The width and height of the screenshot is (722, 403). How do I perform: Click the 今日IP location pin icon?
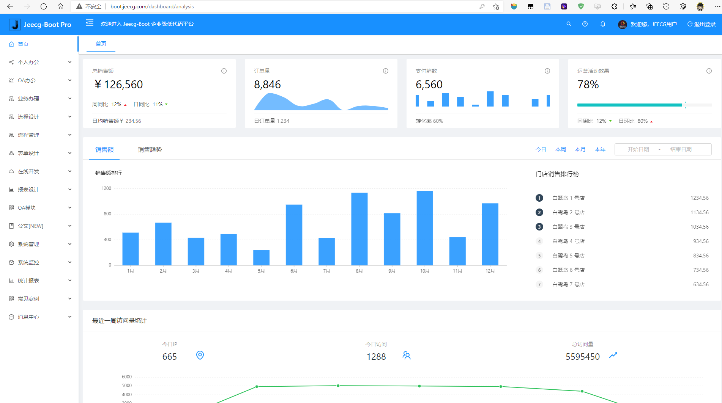(200, 355)
